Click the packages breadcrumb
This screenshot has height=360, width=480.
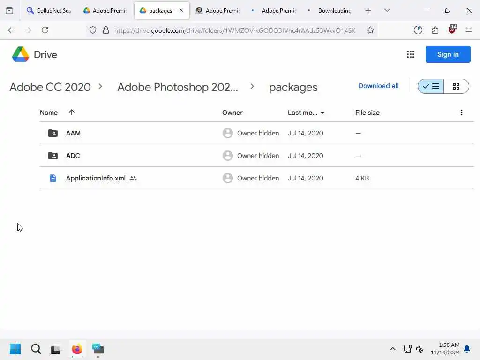click(x=293, y=87)
